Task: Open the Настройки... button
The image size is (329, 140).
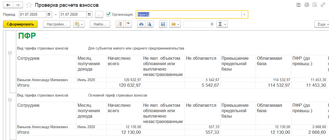Action: click(x=57, y=24)
